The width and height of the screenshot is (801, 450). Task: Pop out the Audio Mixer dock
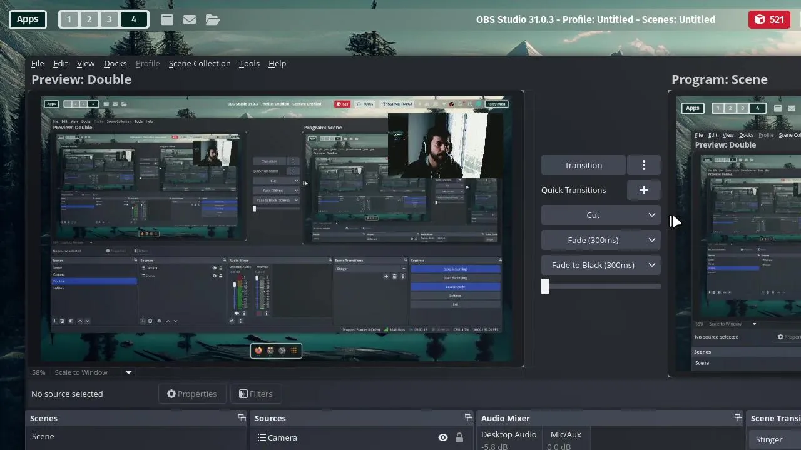click(738, 417)
